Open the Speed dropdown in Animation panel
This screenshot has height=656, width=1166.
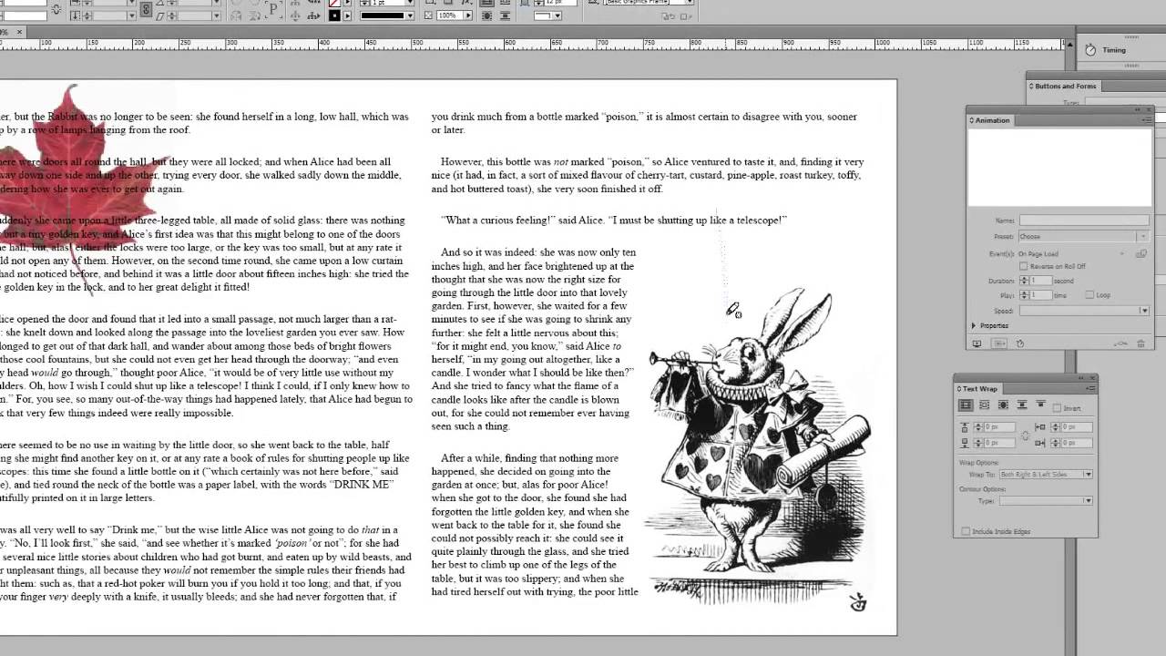point(1083,311)
